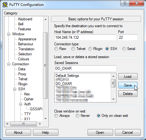Select DO_OXAR in the sessions list

click(x=64, y=84)
